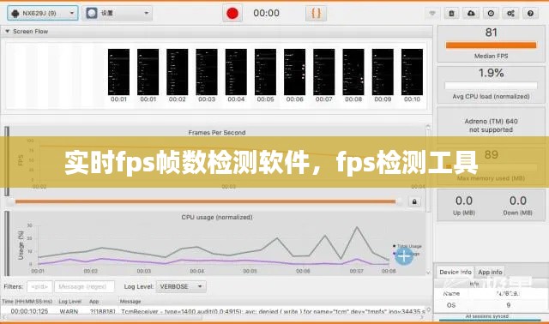Collapse the Screen Flow section triangle
Image resolution: width=549 pixels, height=324 pixels.
(7, 32)
